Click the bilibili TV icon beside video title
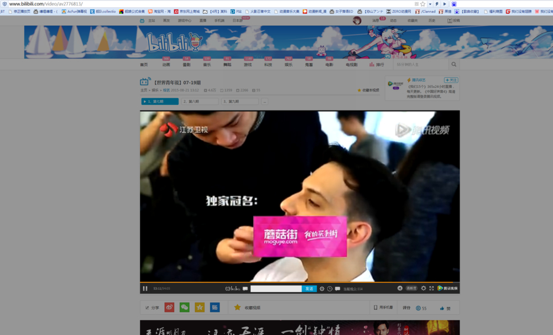 pos(145,82)
